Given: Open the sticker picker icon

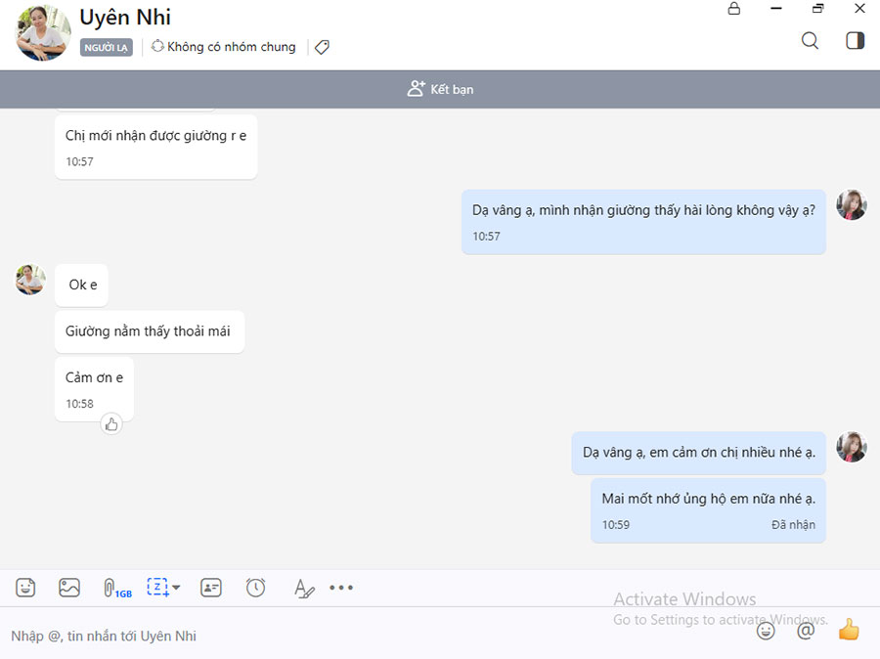Looking at the screenshot, I should pos(25,588).
